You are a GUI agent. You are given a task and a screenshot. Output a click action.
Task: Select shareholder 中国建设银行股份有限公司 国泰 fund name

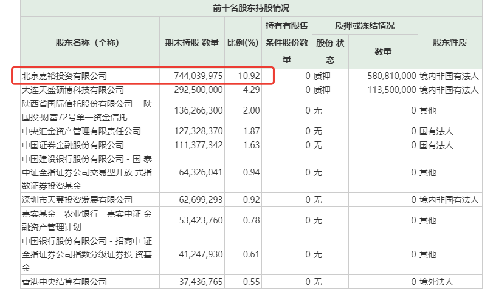(87, 172)
